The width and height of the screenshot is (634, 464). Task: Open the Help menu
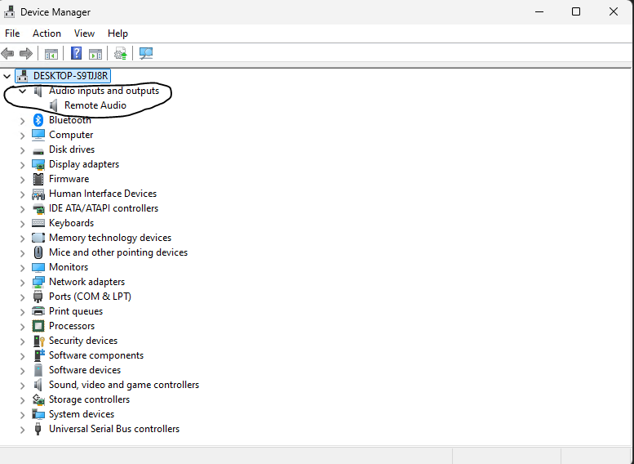(x=117, y=33)
